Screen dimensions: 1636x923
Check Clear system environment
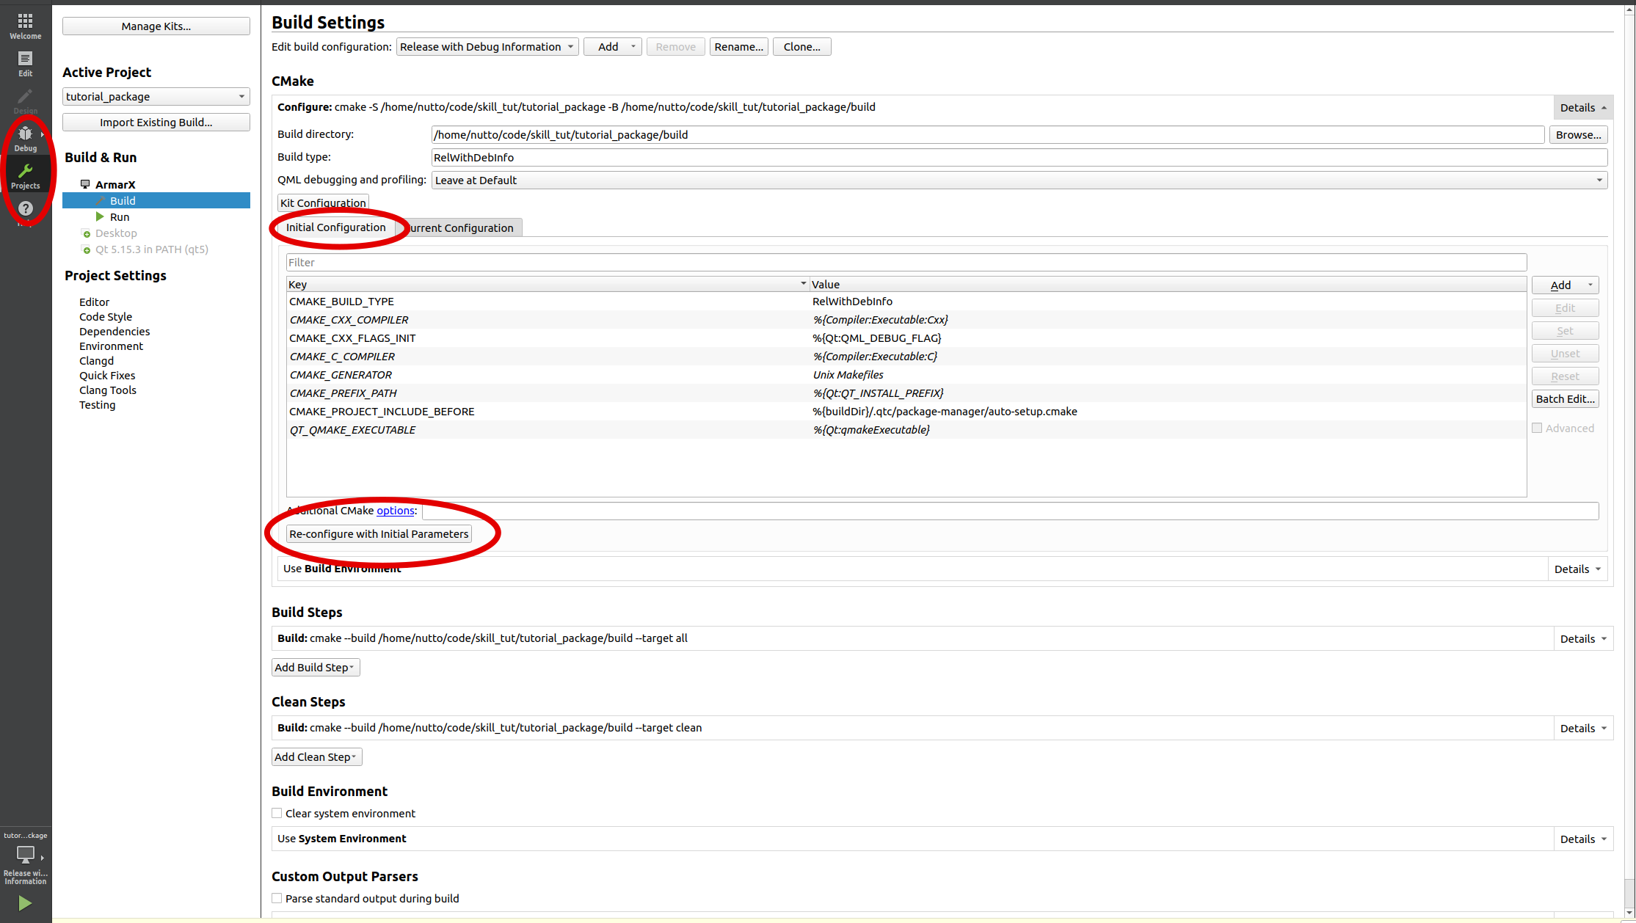[277, 813]
